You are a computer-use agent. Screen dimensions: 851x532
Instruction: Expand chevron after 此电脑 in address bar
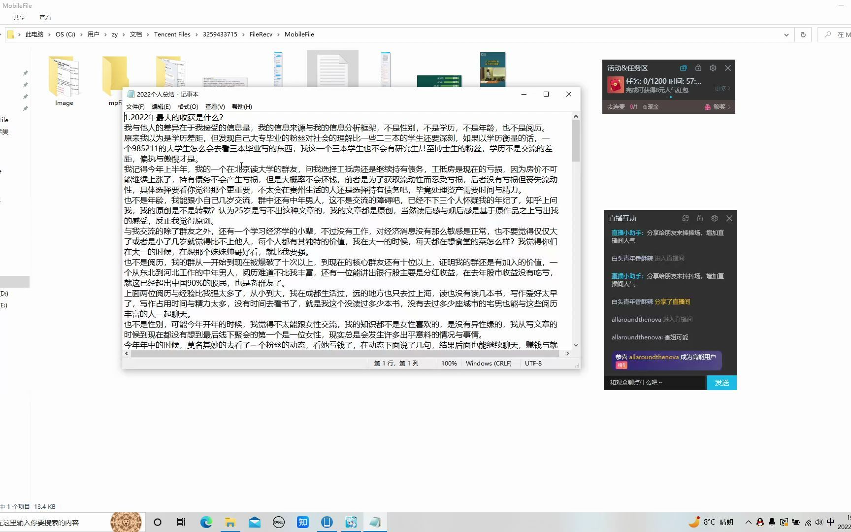(x=49, y=34)
